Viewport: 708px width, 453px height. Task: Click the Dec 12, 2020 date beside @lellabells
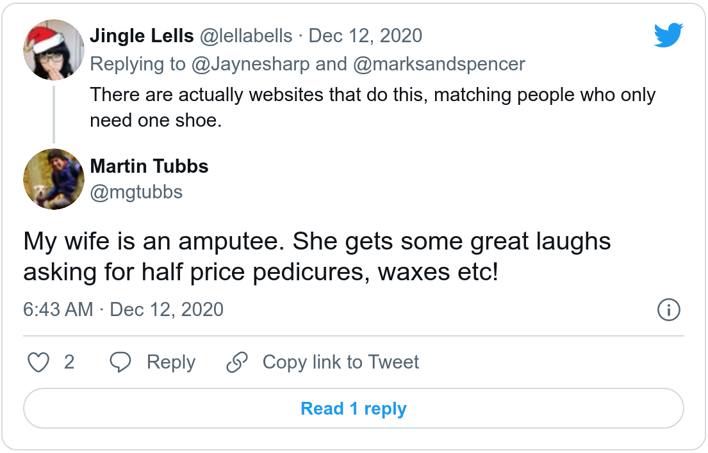coord(365,36)
